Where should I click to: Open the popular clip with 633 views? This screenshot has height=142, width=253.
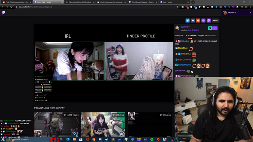(x=103, y=125)
